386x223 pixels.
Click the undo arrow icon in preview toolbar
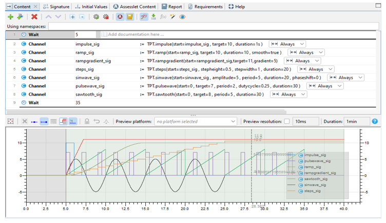point(96,121)
